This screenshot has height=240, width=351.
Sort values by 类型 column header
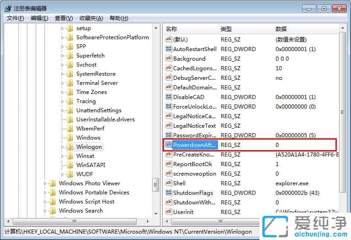pos(245,29)
